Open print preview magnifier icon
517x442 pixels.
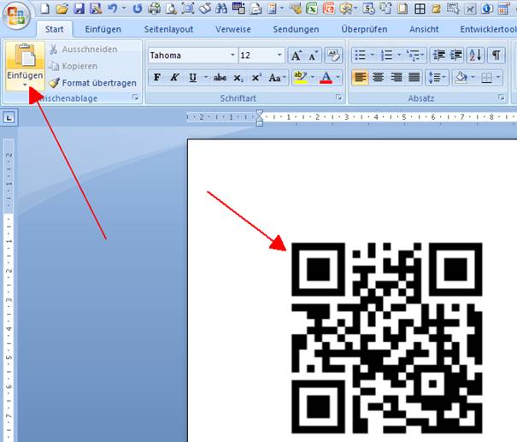point(171,9)
